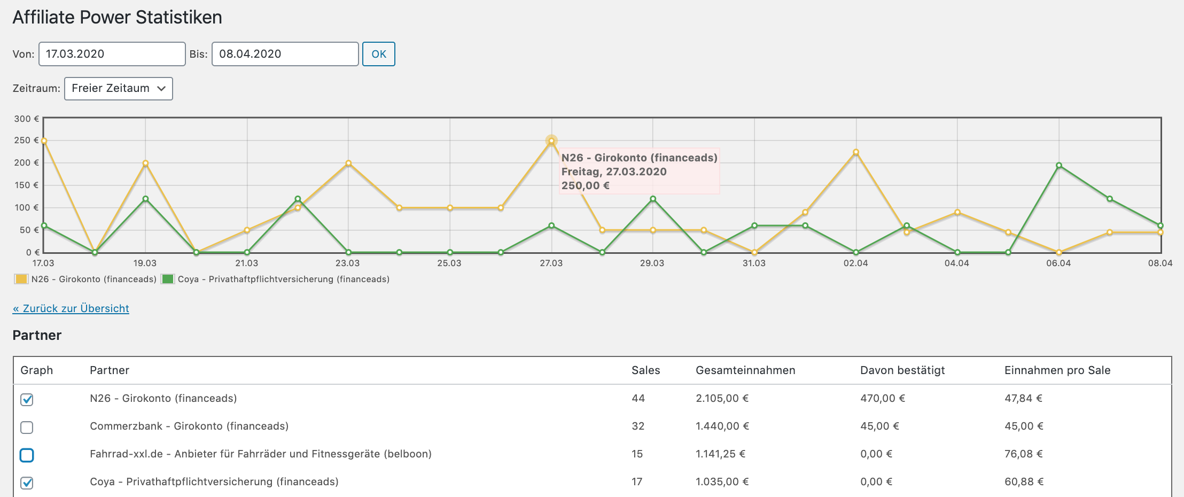Click the 1.440,00 € Gesamteinnahmen value

click(x=722, y=426)
